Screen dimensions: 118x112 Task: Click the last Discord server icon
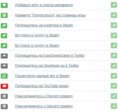coord(4,107)
